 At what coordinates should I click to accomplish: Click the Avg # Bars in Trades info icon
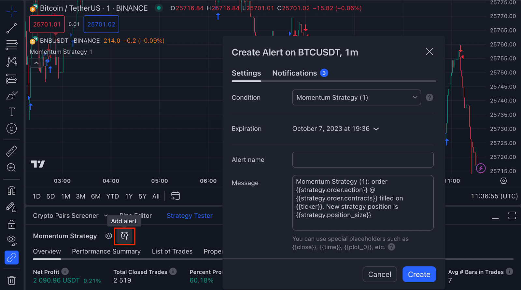coord(509,271)
